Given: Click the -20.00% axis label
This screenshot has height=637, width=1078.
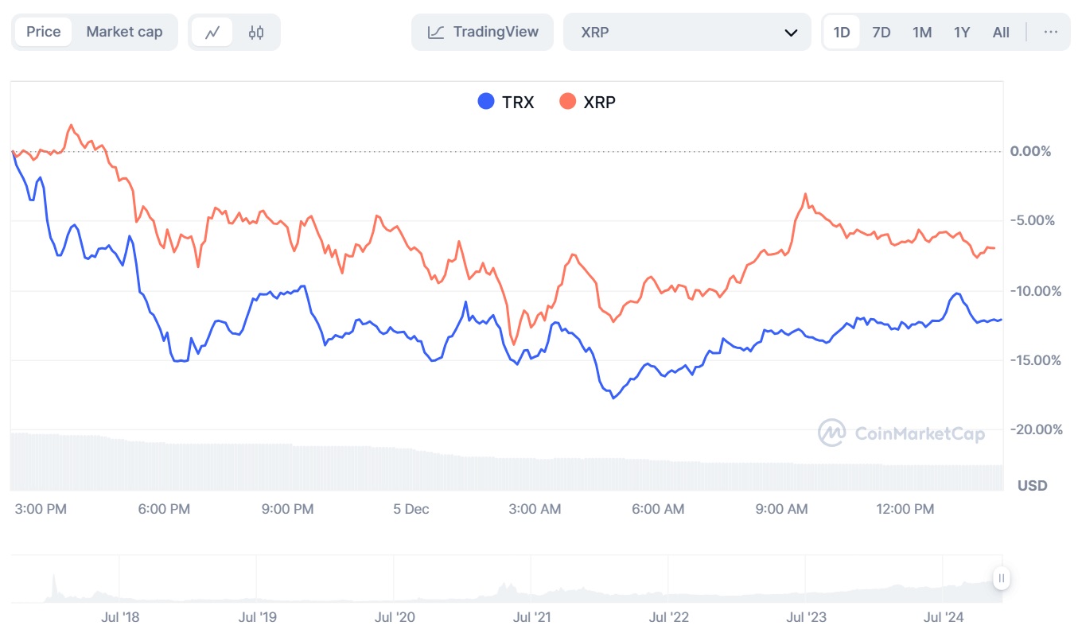Looking at the screenshot, I should click(1036, 429).
